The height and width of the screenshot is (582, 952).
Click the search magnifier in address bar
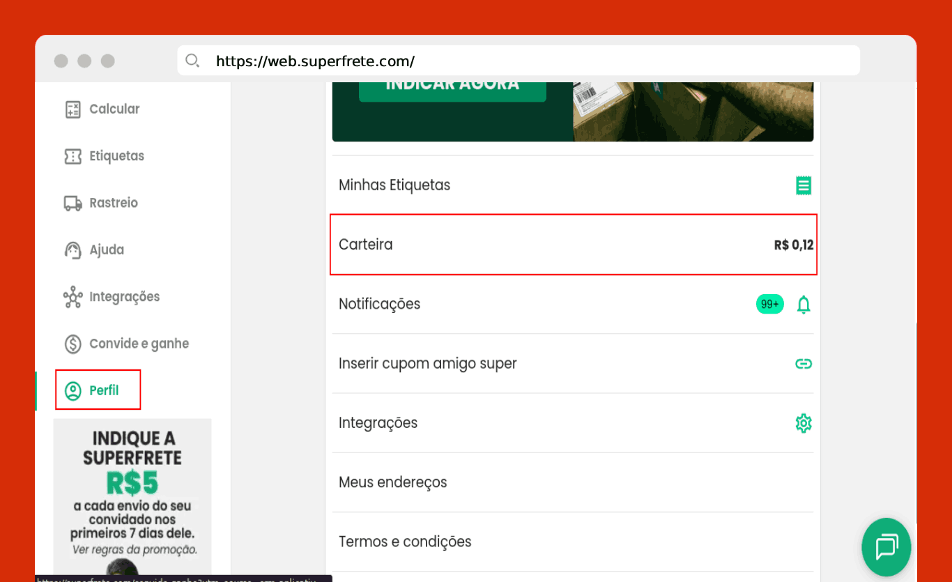pyautogui.click(x=192, y=61)
